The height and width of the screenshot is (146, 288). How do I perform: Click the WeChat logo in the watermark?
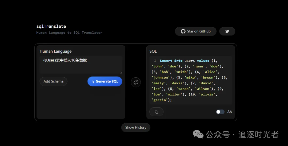coord(198,134)
